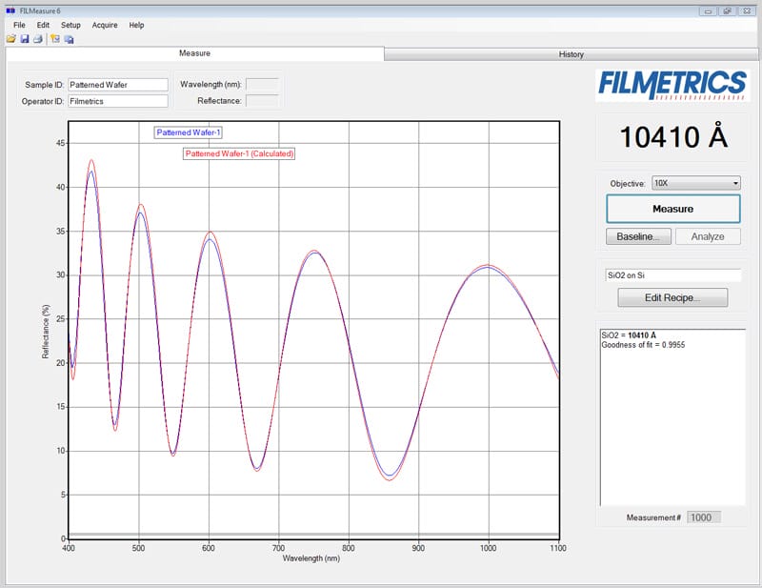762x588 pixels.
Task: Click the save disk toolbar icon
Action: 25,39
